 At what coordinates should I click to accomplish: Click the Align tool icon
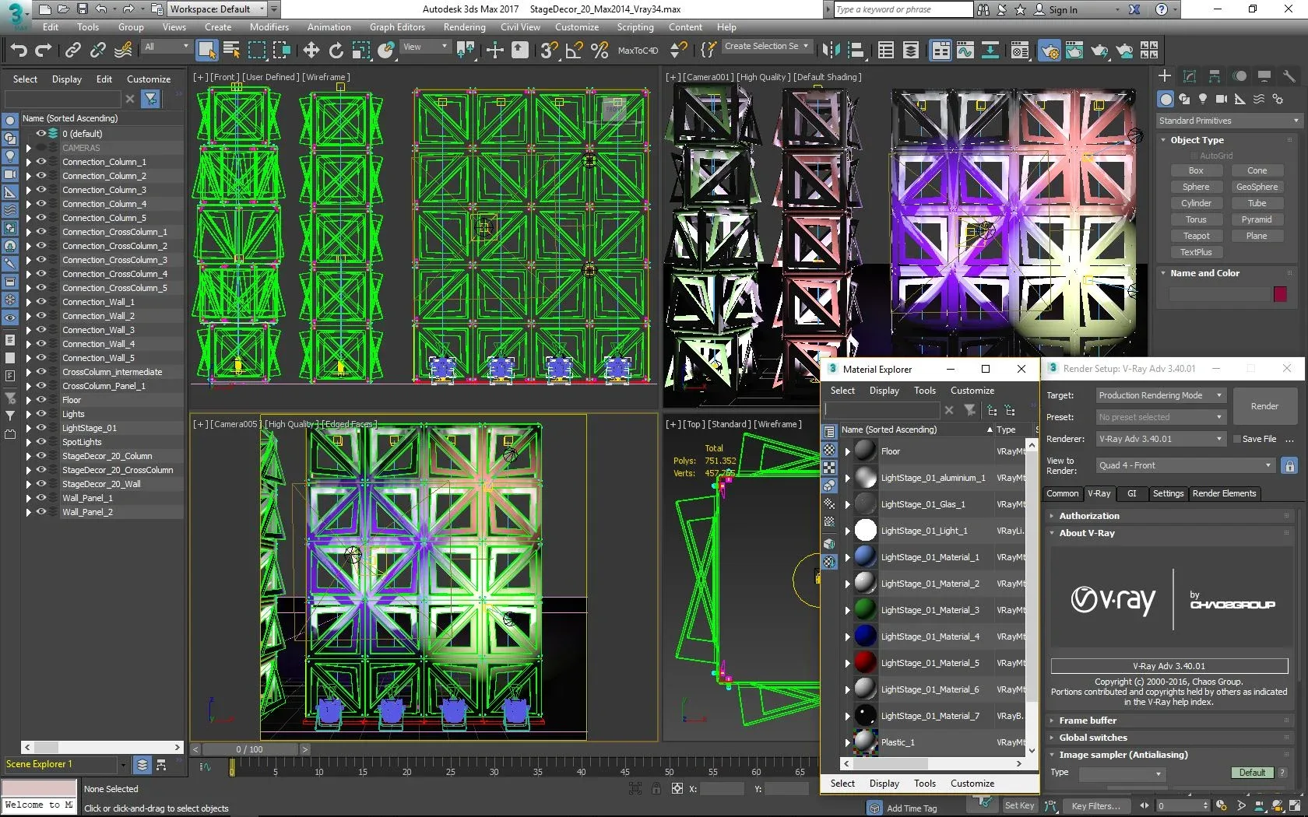(856, 51)
